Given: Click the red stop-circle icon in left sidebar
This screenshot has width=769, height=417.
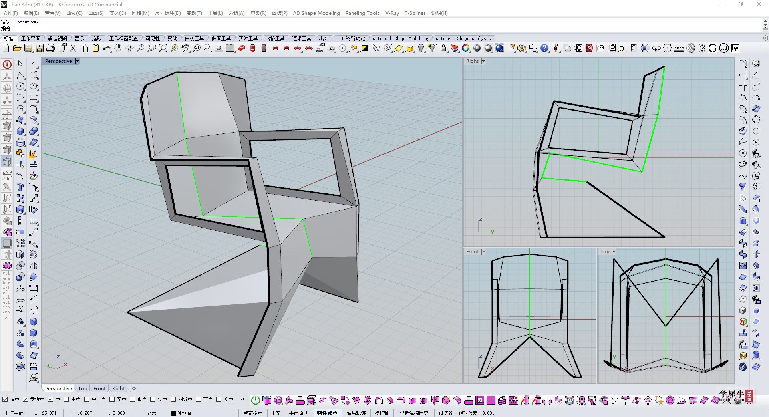Looking at the screenshot, I should [7, 64].
